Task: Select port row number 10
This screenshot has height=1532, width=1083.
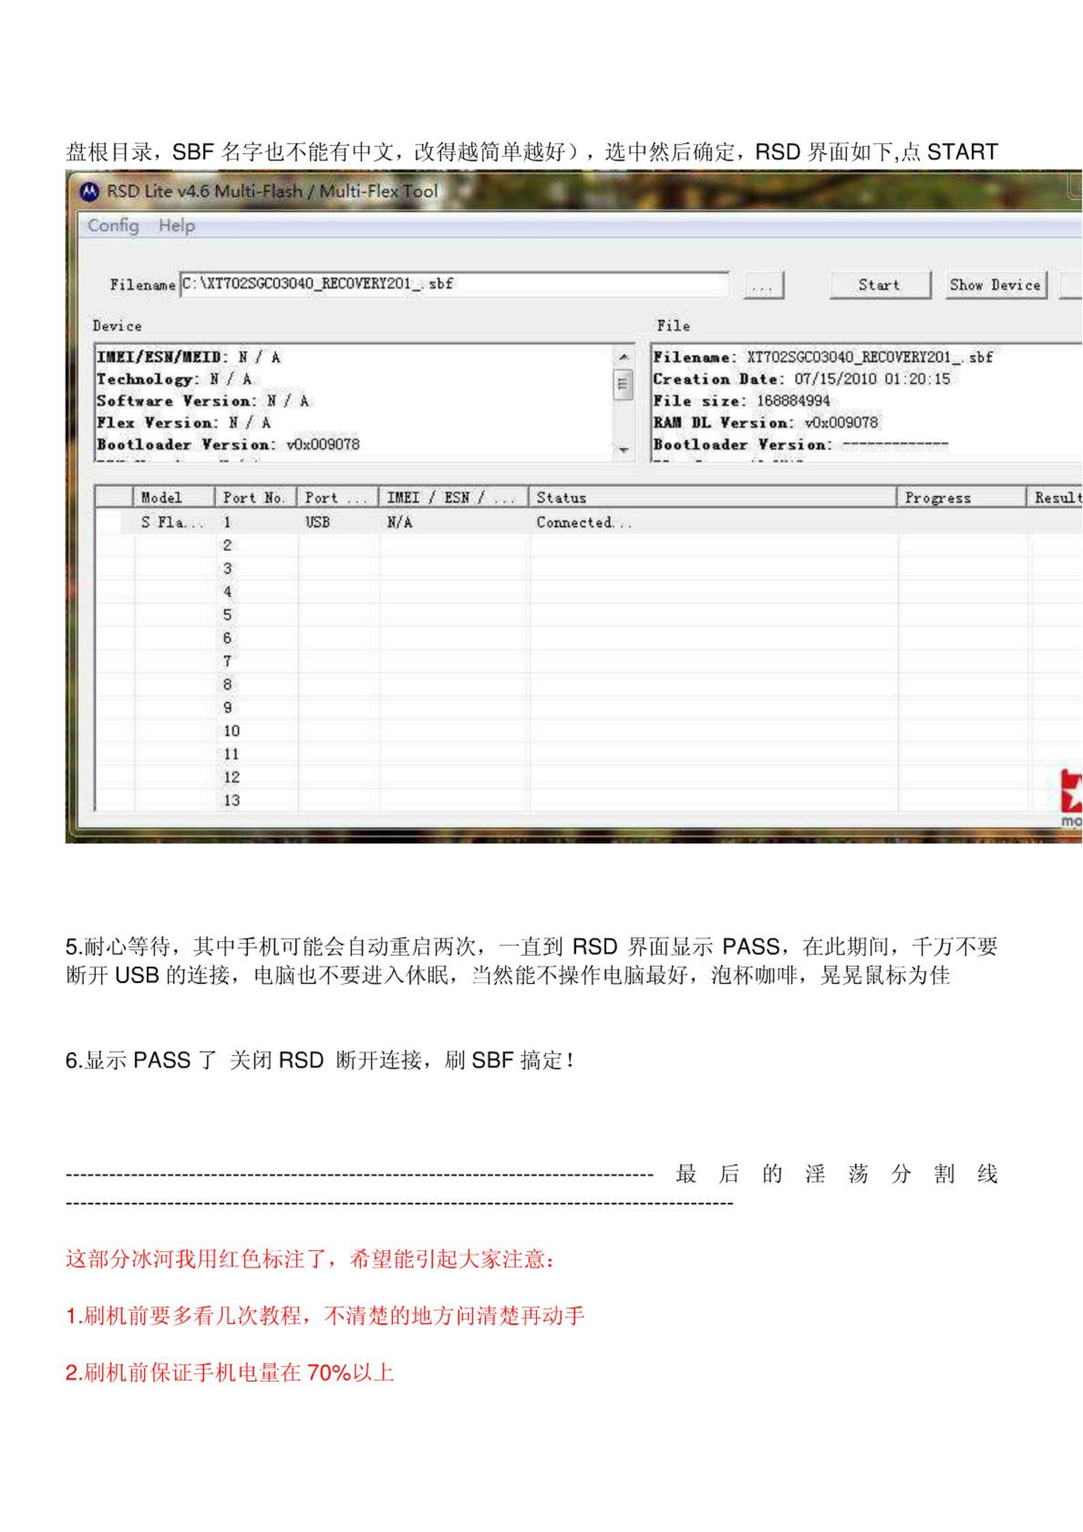Action: coord(231,731)
